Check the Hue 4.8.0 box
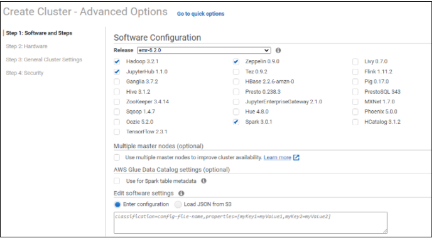This screenshot has width=434, height=238. point(236,112)
